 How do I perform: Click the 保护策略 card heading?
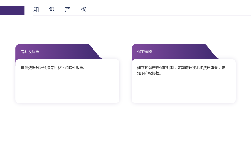(x=145, y=52)
